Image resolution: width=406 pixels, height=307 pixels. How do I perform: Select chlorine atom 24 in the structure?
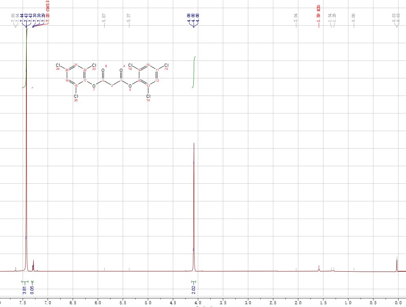pos(58,65)
